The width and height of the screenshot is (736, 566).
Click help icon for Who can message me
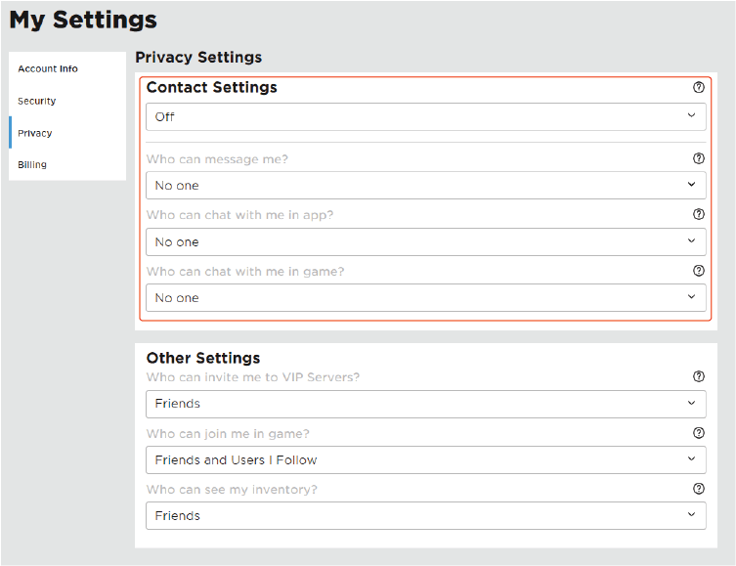tap(698, 158)
